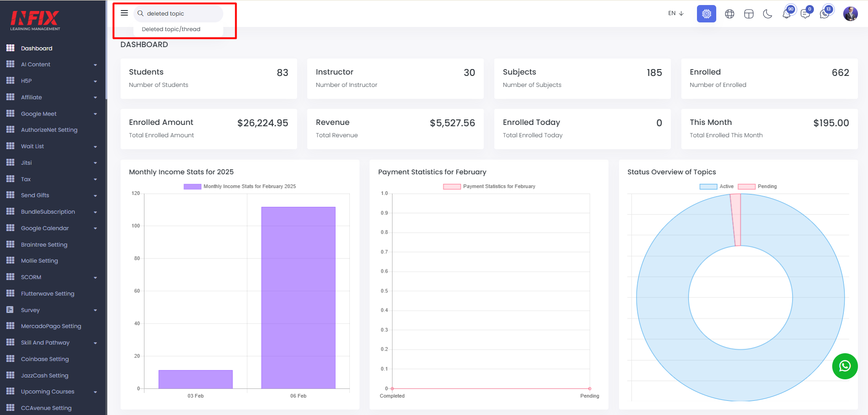Viewport: 868px width, 415px height.
Task: Click the H5P sidebar icon
Action: pyautogui.click(x=11, y=81)
